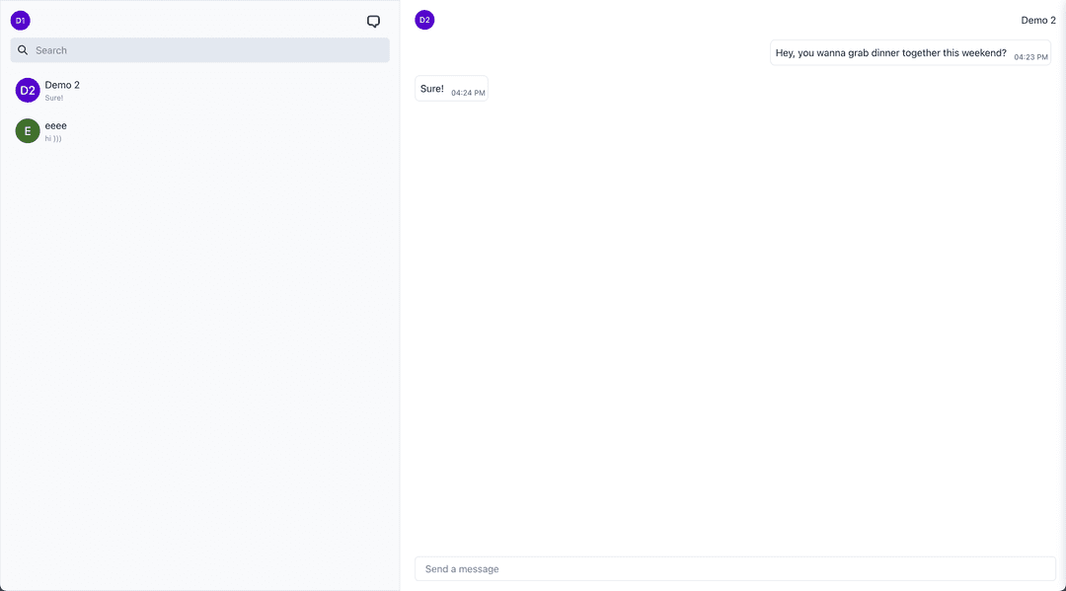The width and height of the screenshot is (1066, 591).
Task: Click the green E avatar for eeee
Action: click(27, 130)
